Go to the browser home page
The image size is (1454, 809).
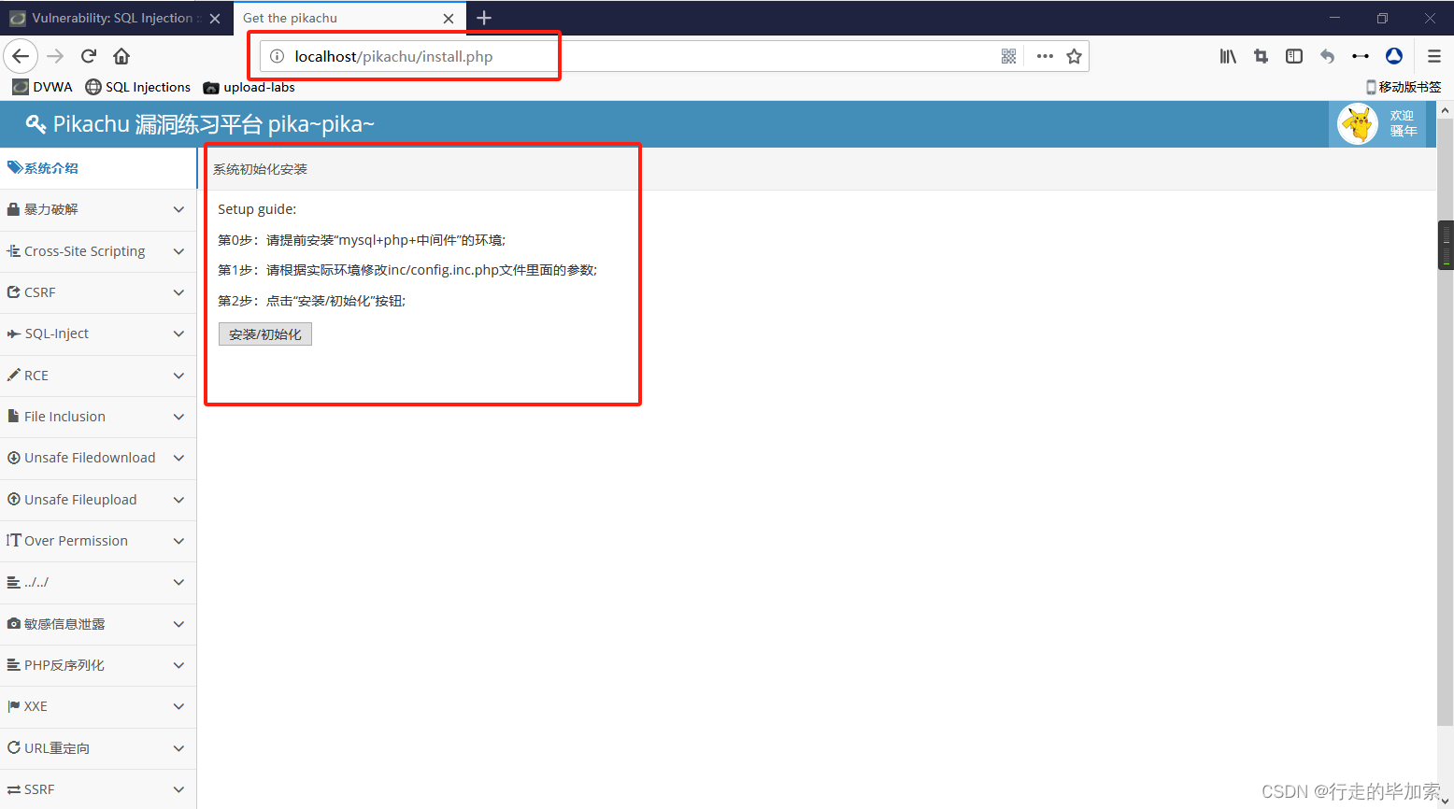pyautogui.click(x=121, y=56)
